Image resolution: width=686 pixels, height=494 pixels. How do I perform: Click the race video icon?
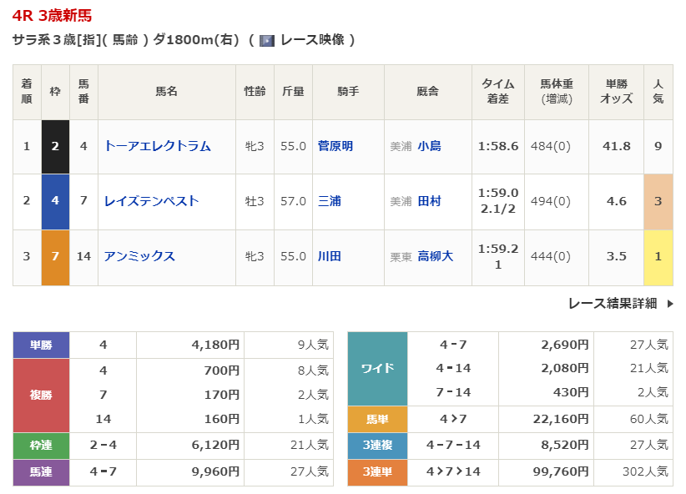click(x=267, y=40)
